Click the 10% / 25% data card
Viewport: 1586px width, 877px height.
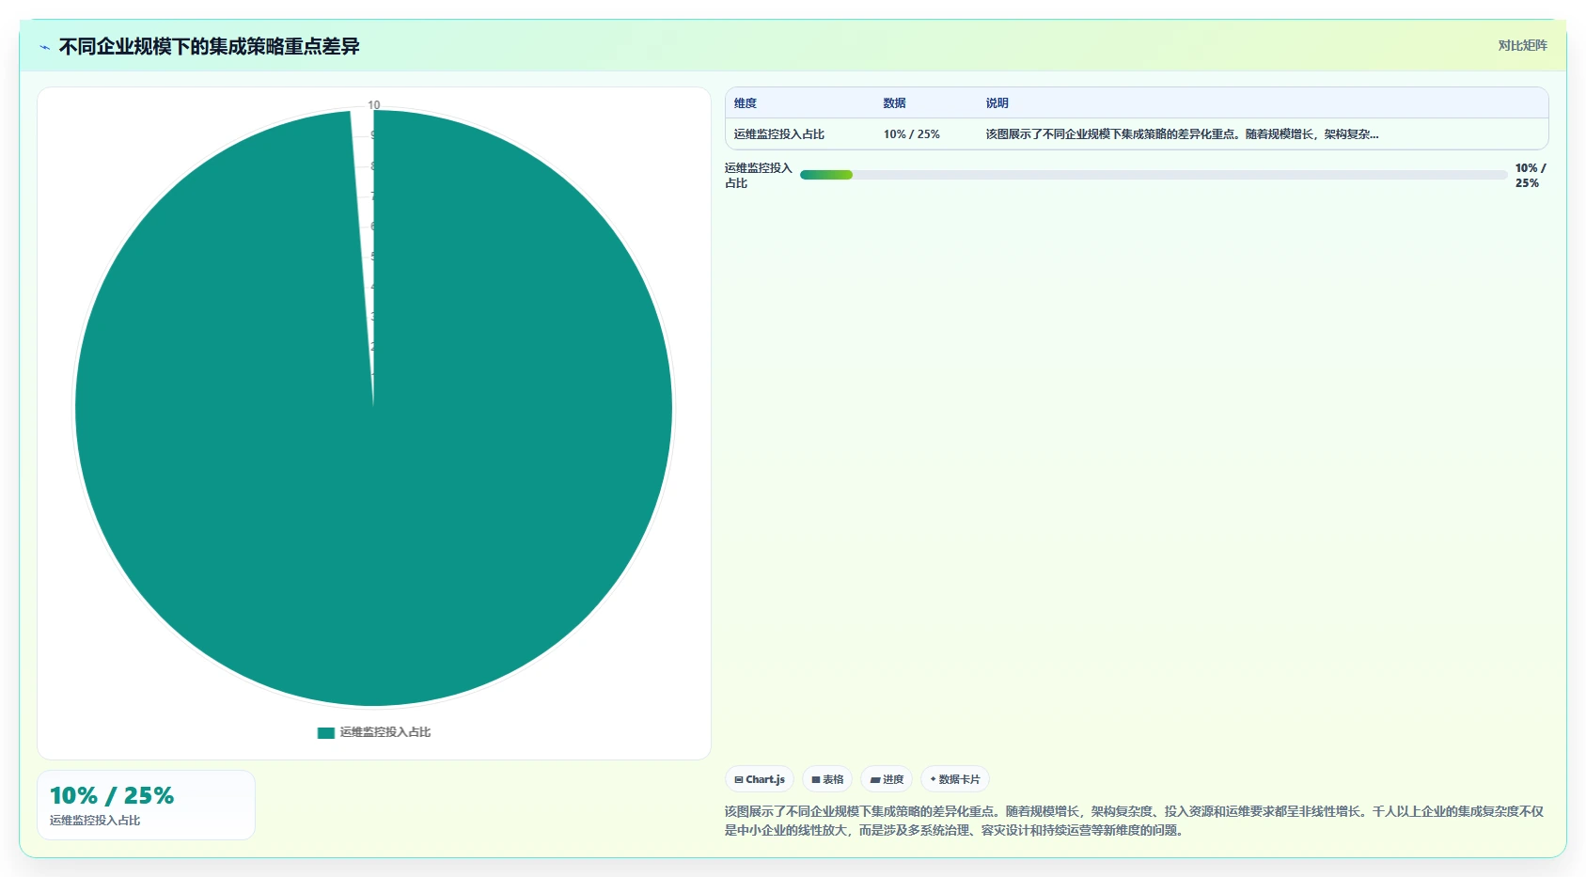tap(146, 805)
